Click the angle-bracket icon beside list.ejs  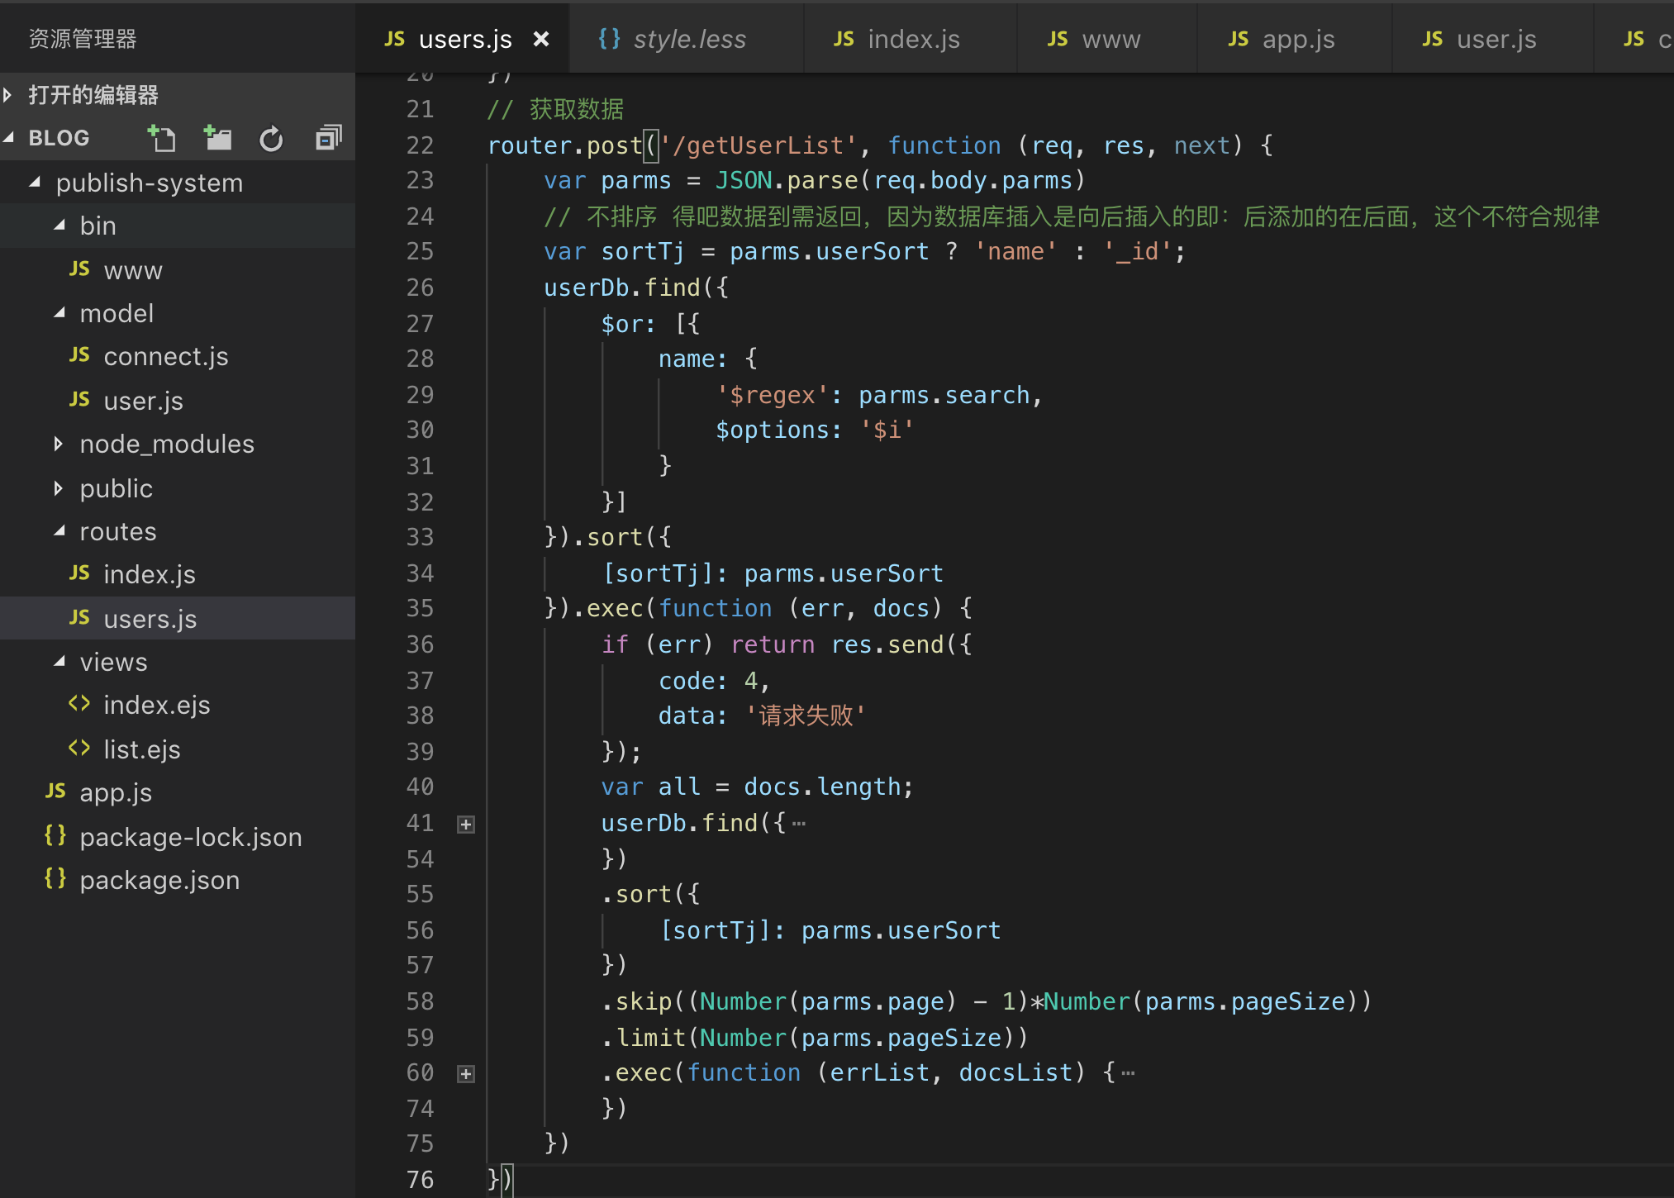click(79, 749)
